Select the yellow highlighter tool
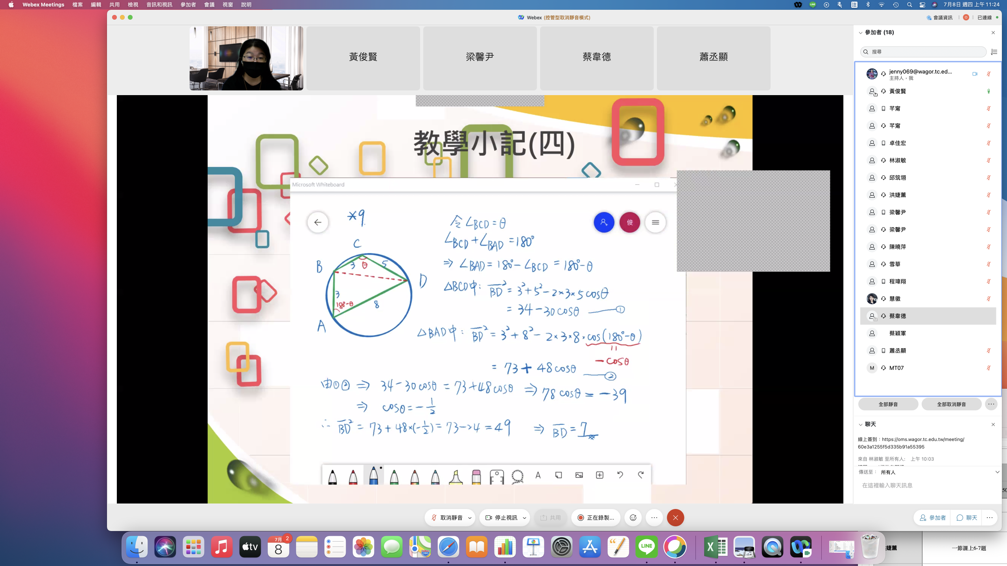1007x566 pixels. (x=456, y=476)
